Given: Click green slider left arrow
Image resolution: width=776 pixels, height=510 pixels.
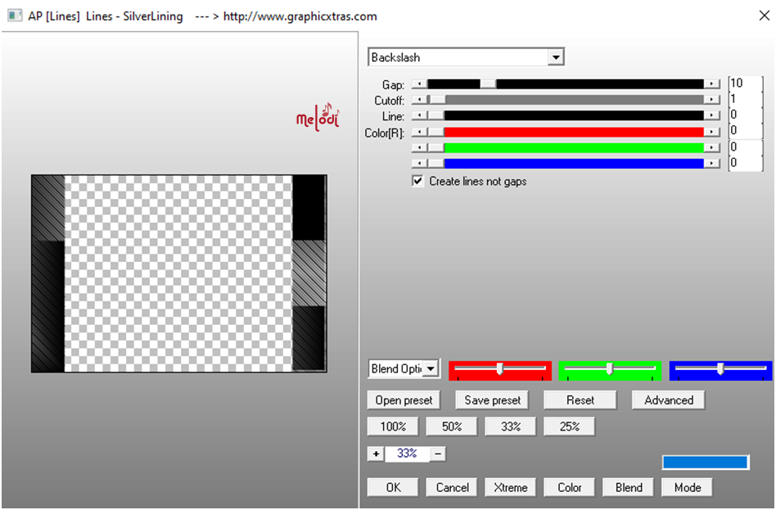Looking at the screenshot, I should point(420,147).
